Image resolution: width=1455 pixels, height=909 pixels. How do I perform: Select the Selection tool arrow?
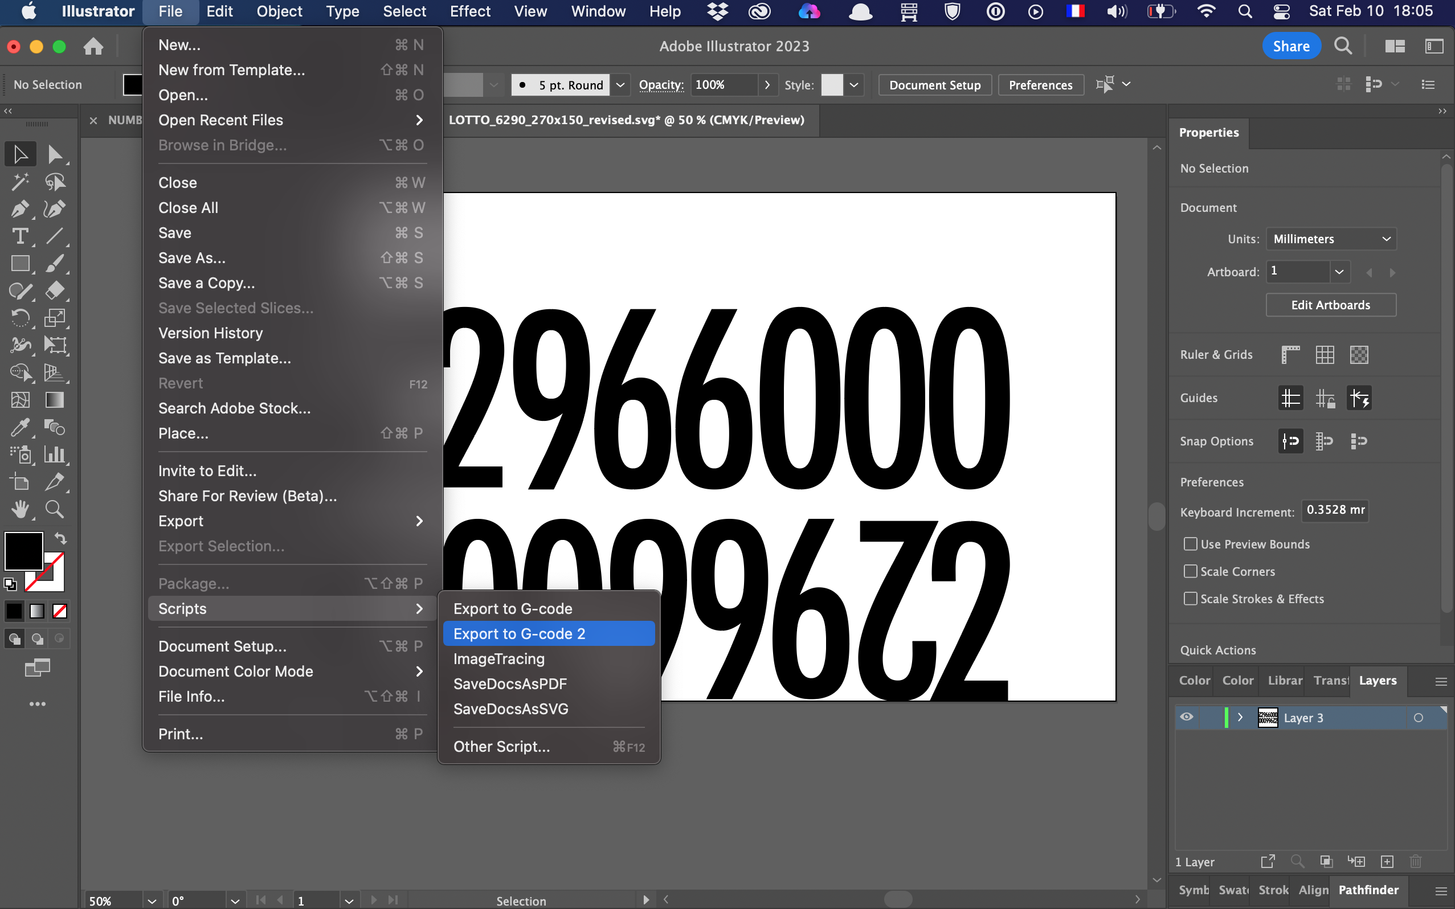point(21,154)
